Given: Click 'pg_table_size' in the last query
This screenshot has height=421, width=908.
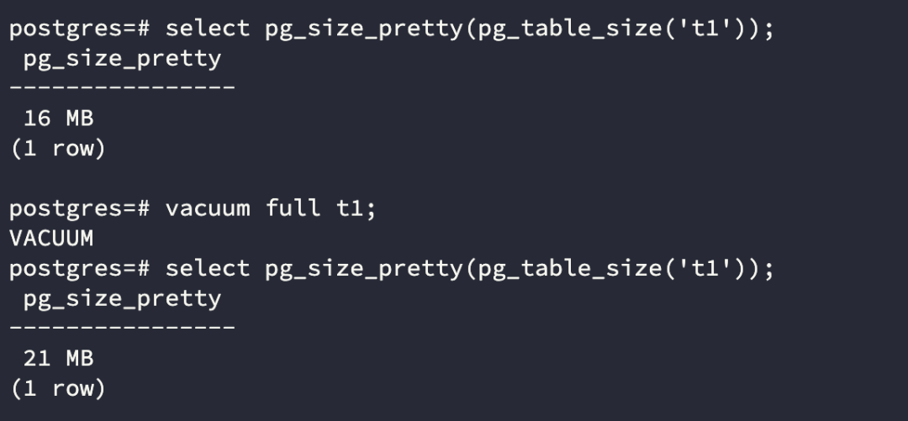Looking at the screenshot, I should coord(569,269).
